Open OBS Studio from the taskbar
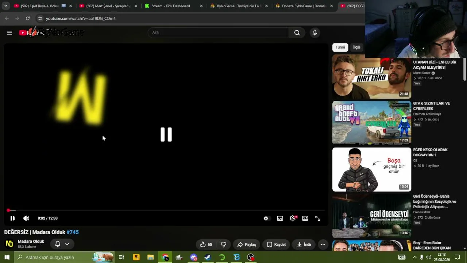The image size is (467, 263). (251, 257)
